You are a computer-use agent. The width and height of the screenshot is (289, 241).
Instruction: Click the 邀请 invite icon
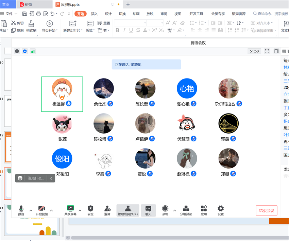click(x=107, y=210)
